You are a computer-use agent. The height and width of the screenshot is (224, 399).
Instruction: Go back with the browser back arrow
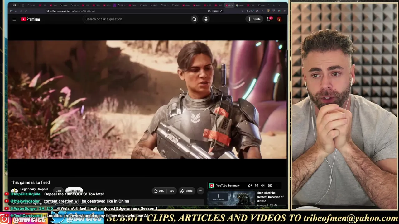(16, 11)
